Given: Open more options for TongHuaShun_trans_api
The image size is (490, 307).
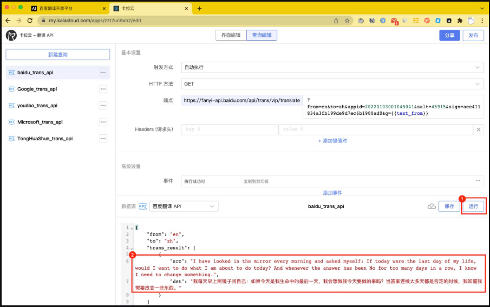Looking at the screenshot, I should (103, 139).
